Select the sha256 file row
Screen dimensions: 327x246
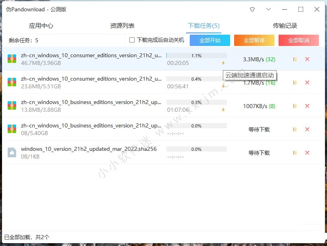89,153
